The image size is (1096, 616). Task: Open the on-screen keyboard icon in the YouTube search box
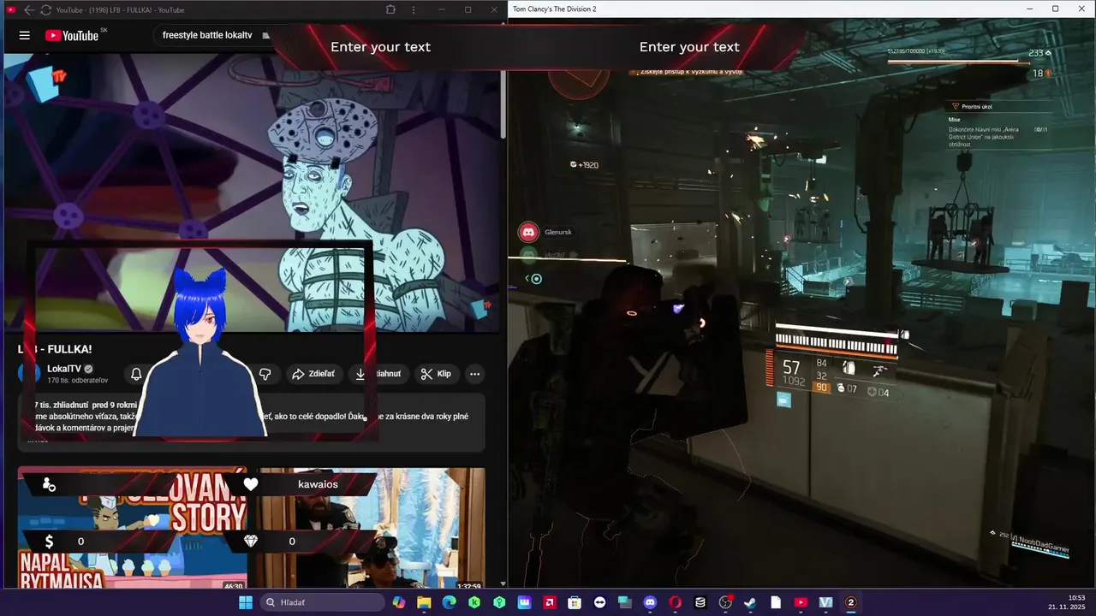pos(265,35)
